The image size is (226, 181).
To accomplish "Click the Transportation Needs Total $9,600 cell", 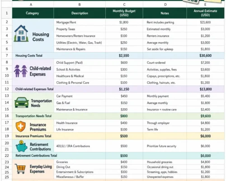I will [x=205, y=116].
